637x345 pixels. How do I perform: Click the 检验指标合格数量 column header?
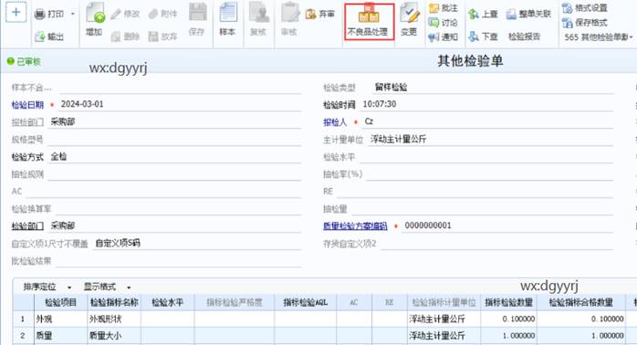(x=581, y=303)
